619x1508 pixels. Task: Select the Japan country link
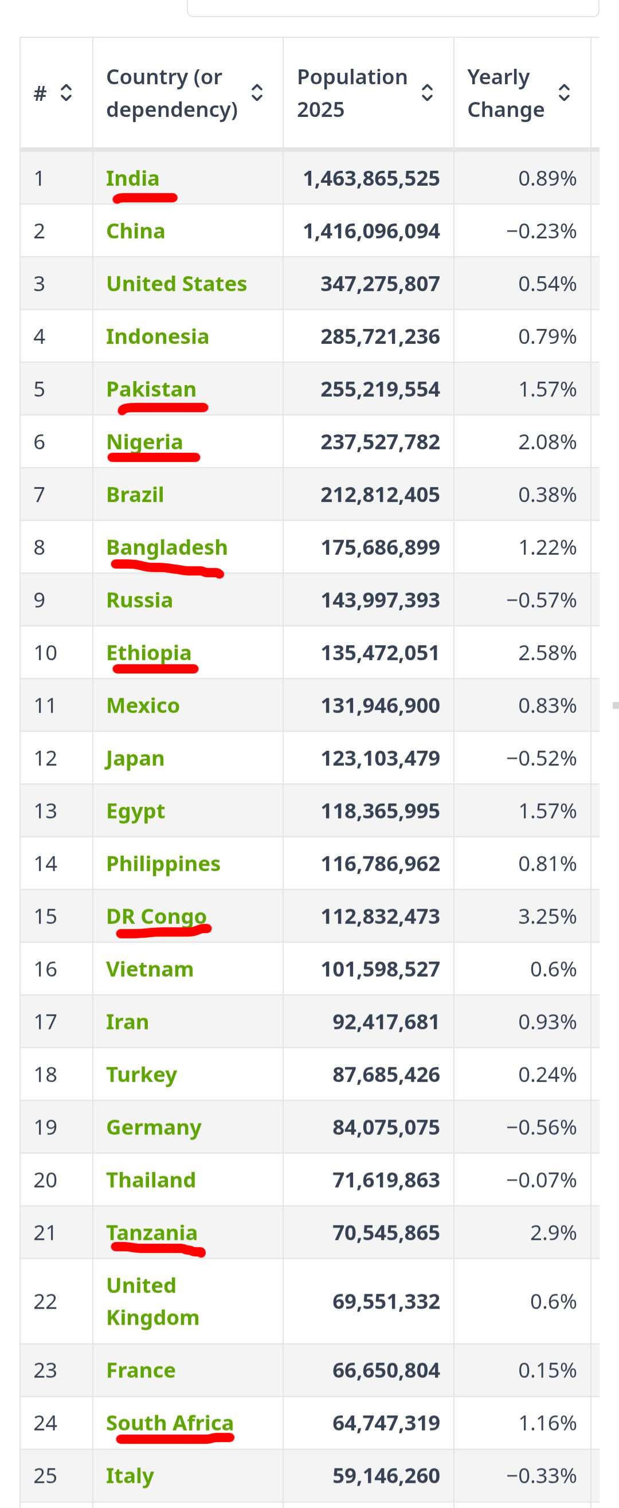[x=135, y=758]
